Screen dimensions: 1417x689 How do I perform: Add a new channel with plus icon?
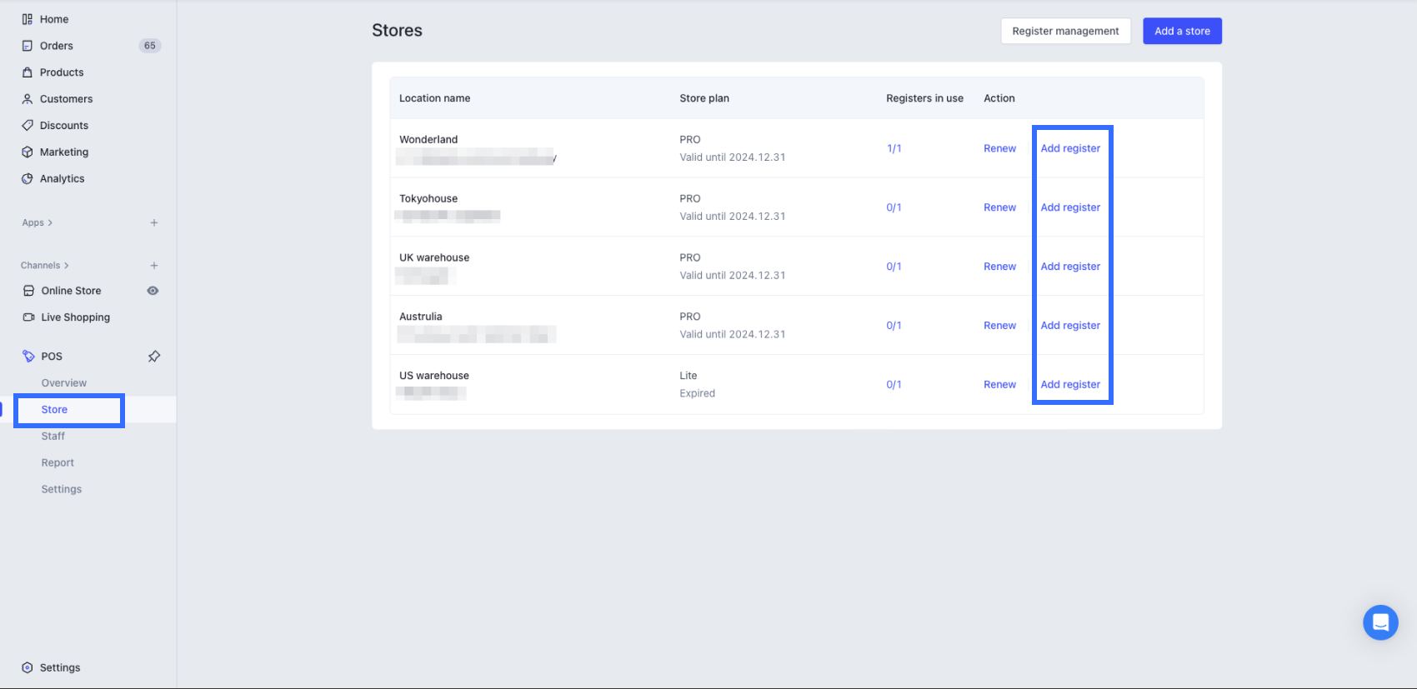click(154, 266)
